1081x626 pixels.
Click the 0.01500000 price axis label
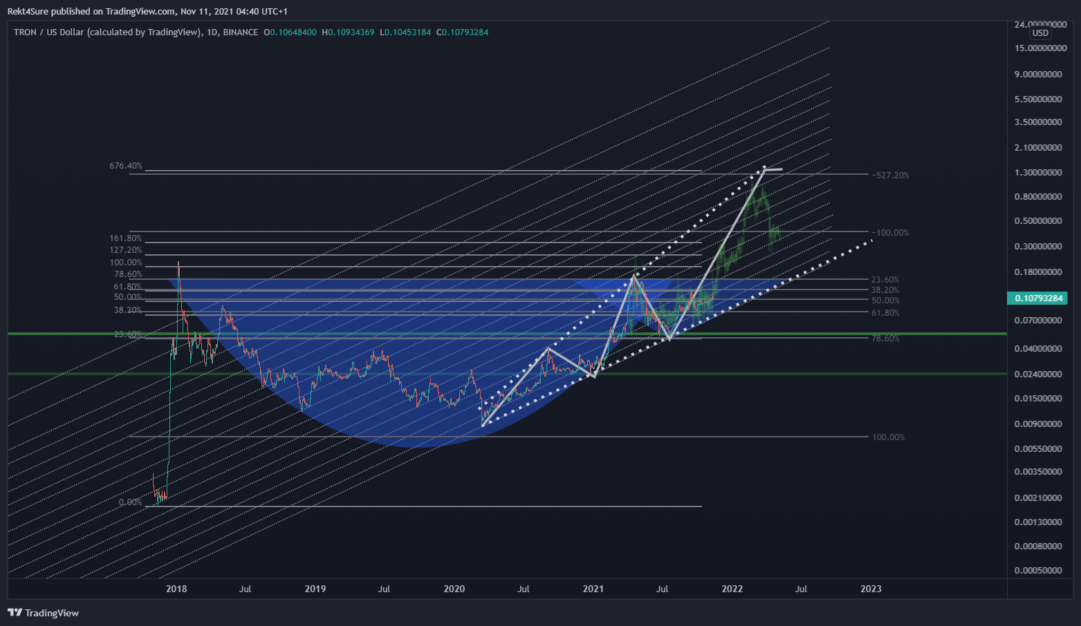(1038, 399)
